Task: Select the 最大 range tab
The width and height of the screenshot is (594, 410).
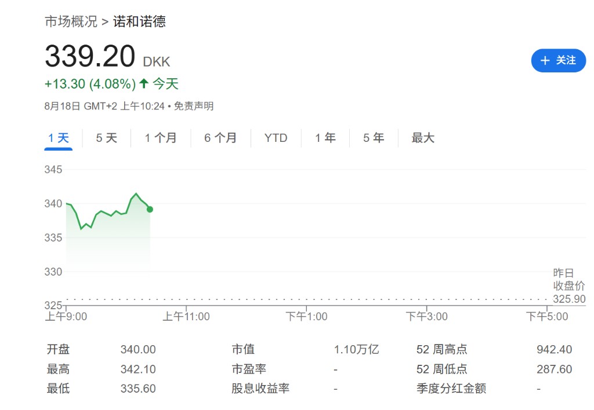Action: (423, 138)
